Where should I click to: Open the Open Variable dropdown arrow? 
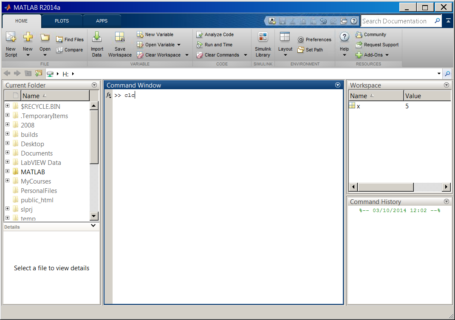click(x=179, y=45)
